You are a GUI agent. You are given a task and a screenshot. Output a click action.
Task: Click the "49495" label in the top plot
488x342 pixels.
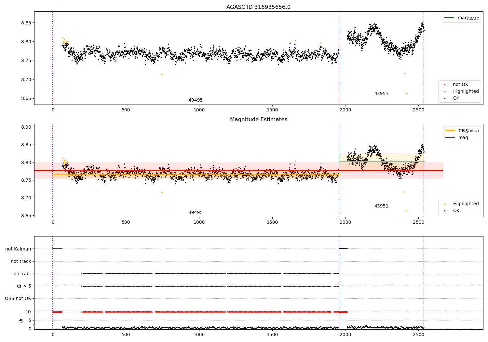coord(196,100)
